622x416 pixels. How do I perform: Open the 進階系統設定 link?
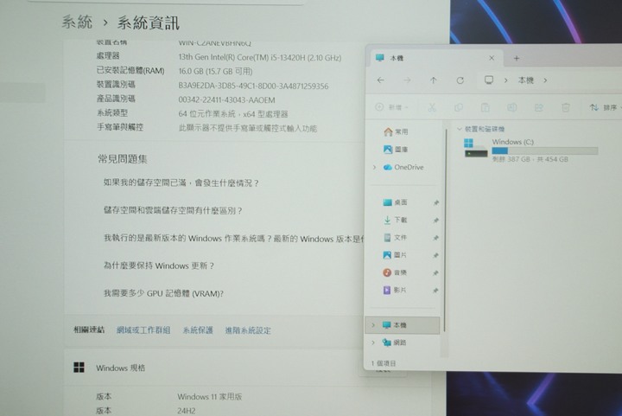tap(248, 330)
